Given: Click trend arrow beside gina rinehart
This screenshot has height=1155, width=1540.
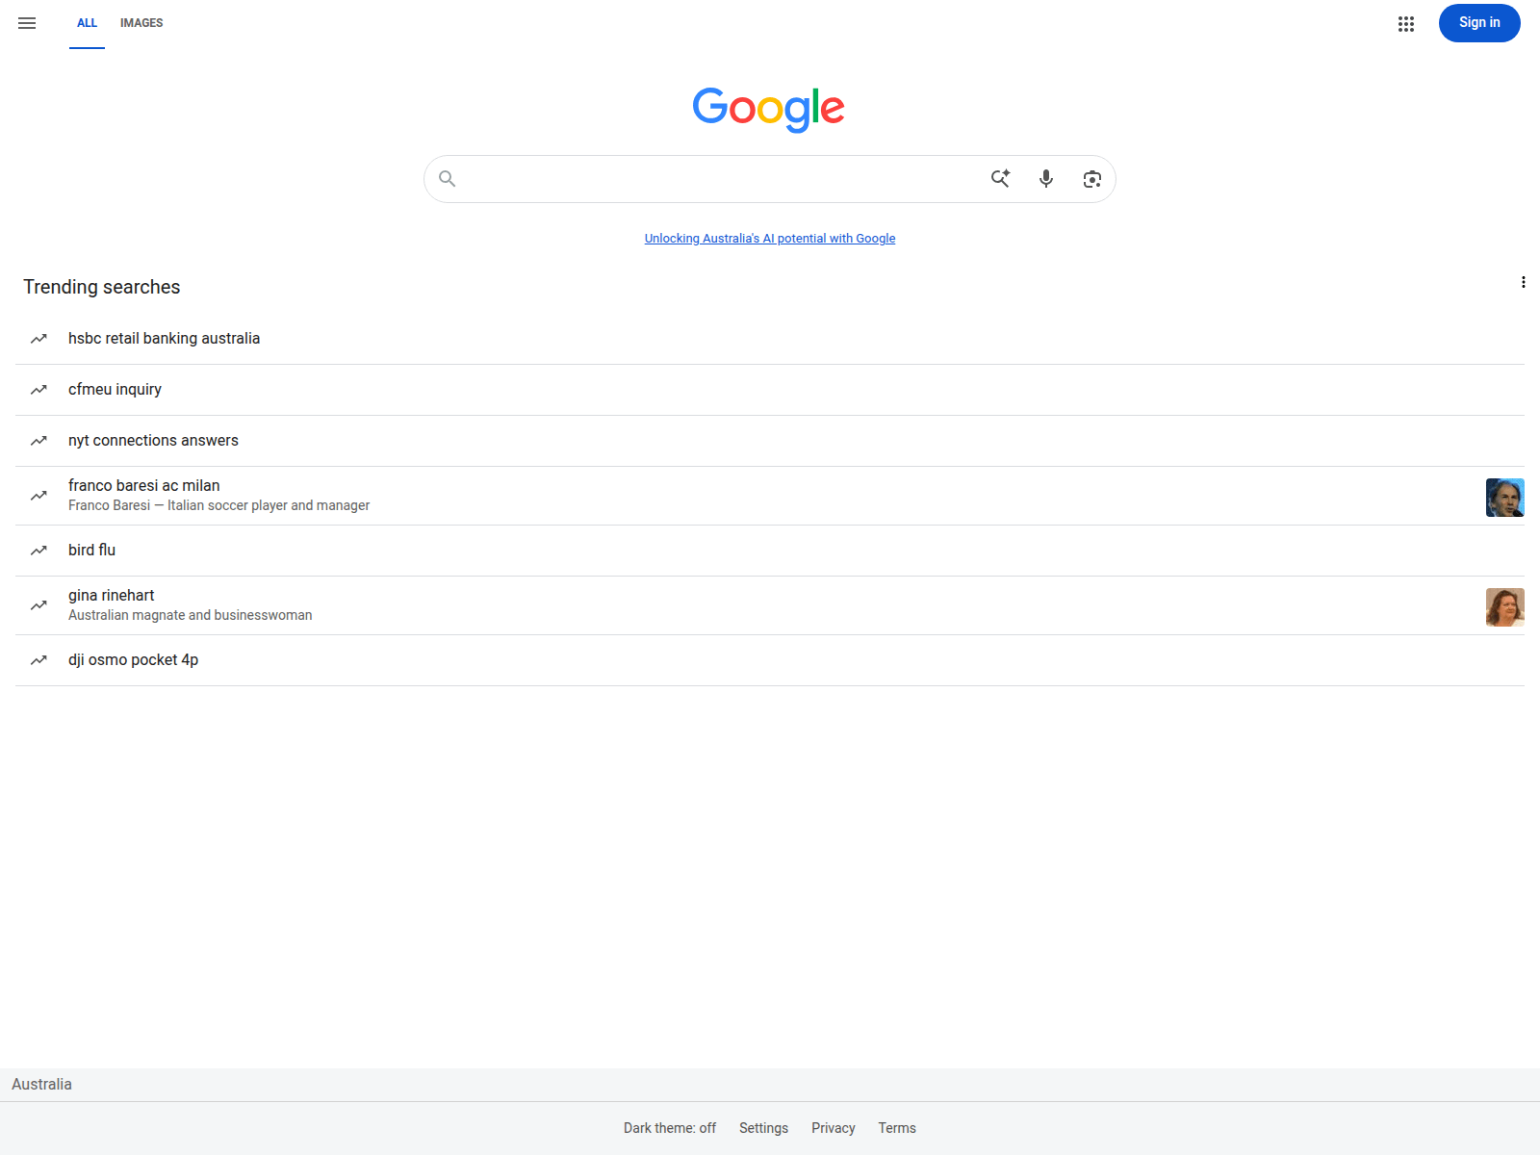Looking at the screenshot, I should (x=38, y=605).
